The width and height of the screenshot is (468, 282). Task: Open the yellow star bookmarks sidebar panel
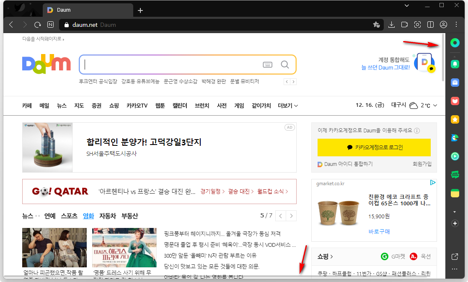point(455,119)
